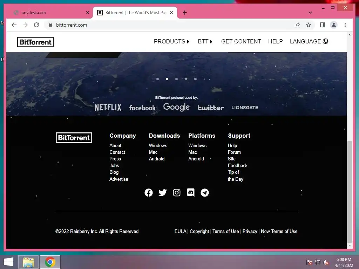Open Windows under Downloads
This screenshot has height=269, width=359.
click(158, 145)
